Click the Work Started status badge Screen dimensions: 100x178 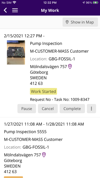43,91
